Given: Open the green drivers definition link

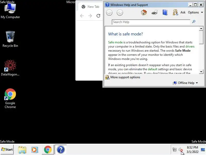Looking at the screenshot, I should pos(190,47).
